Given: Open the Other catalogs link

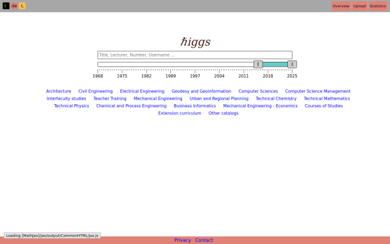Looking at the screenshot, I should [224, 113].
